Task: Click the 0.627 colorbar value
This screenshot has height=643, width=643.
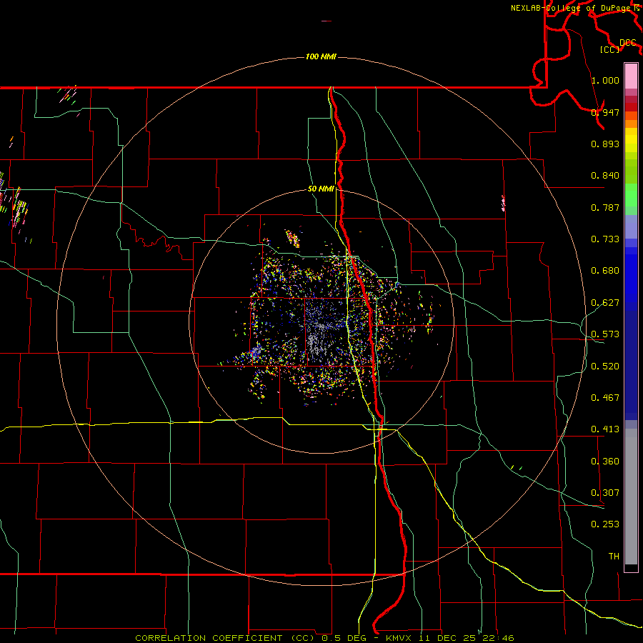Action: (605, 303)
